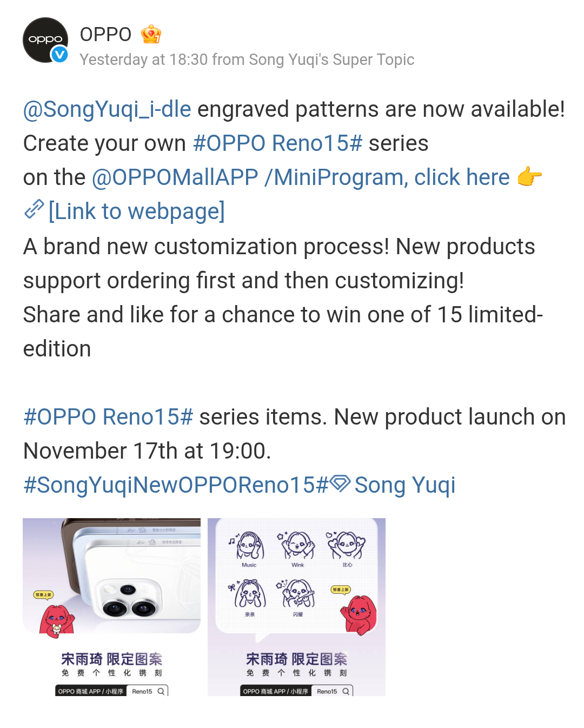Click the Wink sticker in second image
The width and height of the screenshot is (584, 728).
pyautogui.click(x=297, y=548)
